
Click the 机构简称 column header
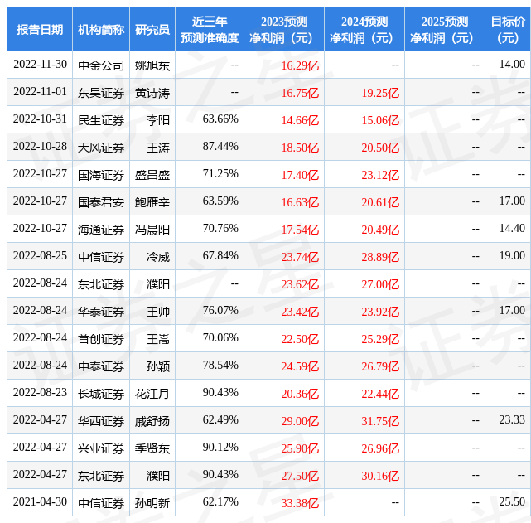pyautogui.click(x=101, y=30)
